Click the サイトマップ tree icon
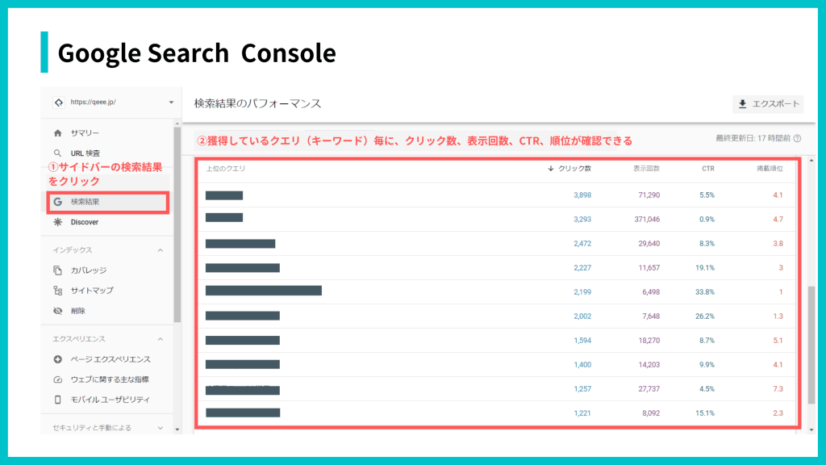The image size is (826, 465). (x=58, y=291)
